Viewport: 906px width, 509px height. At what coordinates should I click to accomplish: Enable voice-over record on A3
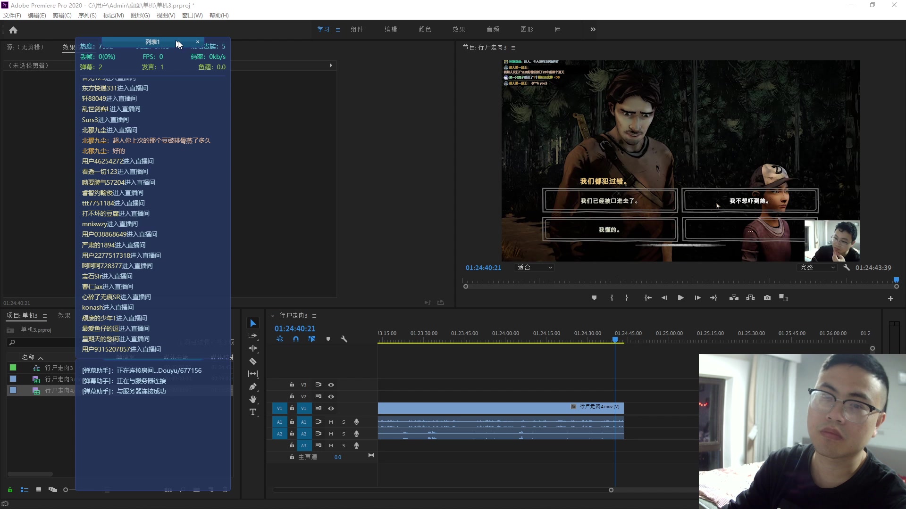pos(356,445)
